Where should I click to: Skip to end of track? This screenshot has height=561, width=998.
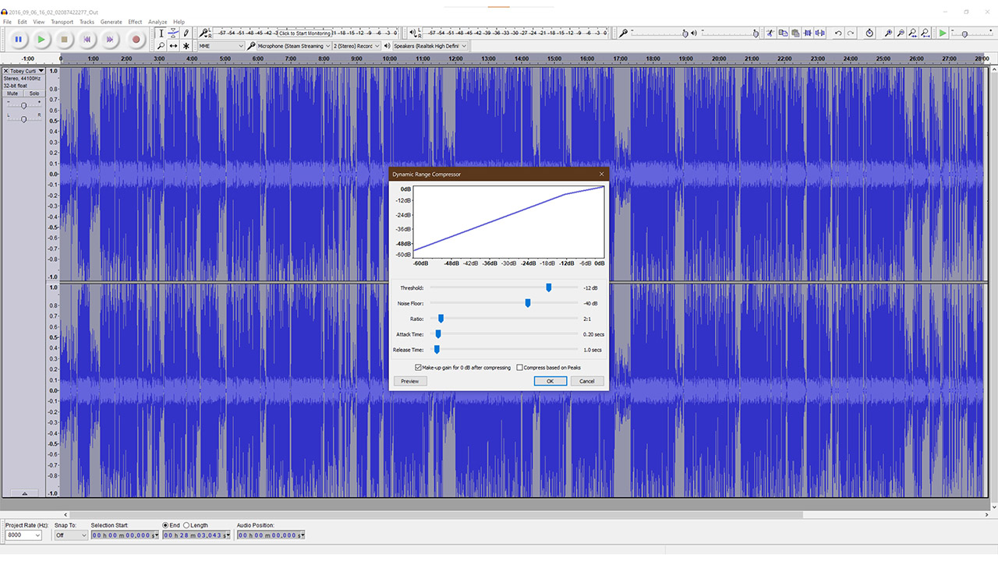click(110, 39)
